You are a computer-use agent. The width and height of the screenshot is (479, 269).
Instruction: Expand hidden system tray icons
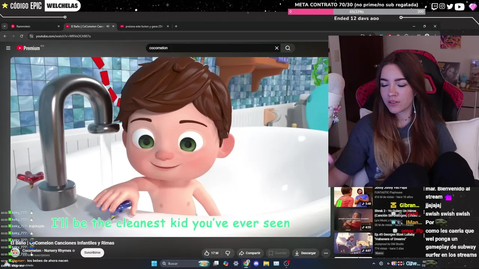373,263
